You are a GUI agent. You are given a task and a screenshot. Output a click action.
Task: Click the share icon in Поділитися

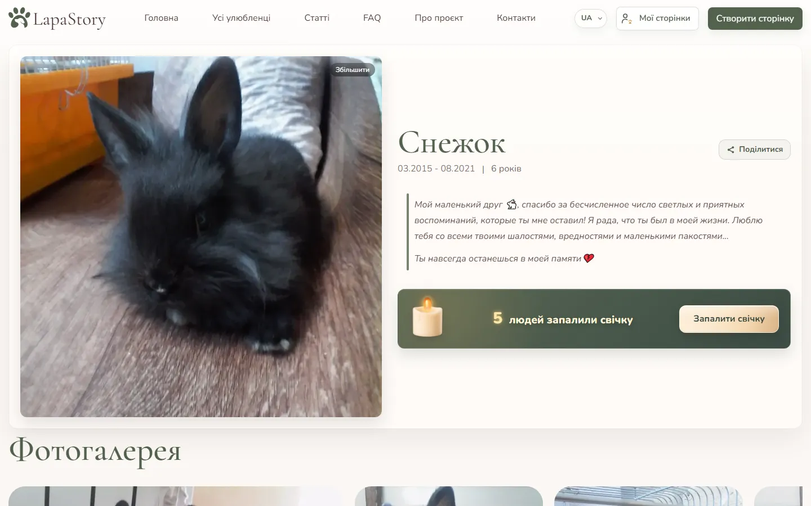pyautogui.click(x=730, y=150)
